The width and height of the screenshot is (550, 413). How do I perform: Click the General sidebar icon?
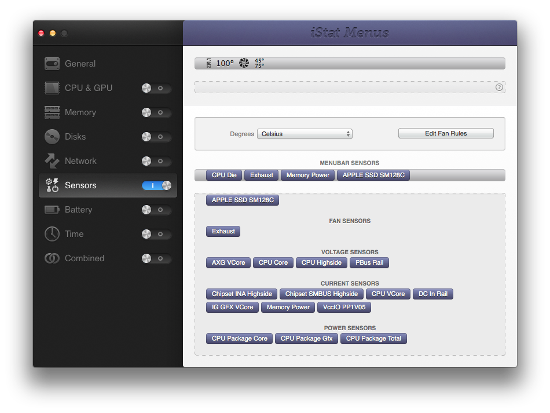pyautogui.click(x=52, y=64)
